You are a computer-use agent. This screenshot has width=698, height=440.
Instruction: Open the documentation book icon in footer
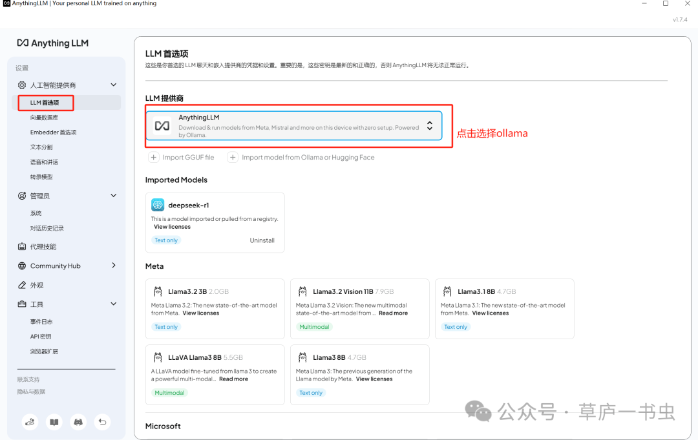tap(54, 422)
